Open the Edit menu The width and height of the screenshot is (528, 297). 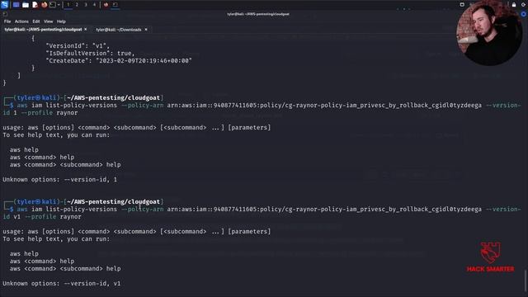coord(36,21)
